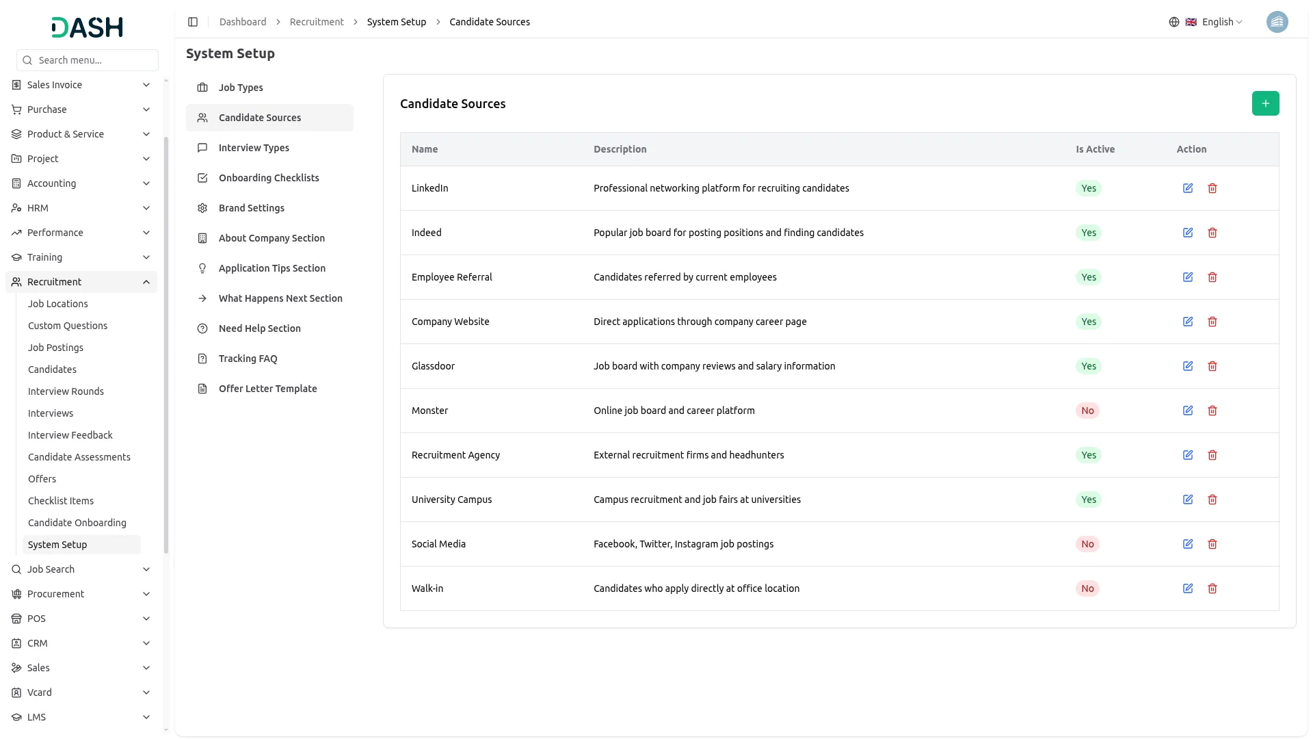Open Interview Types setup section
The height and width of the screenshot is (739, 1313).
pos(269,148)
